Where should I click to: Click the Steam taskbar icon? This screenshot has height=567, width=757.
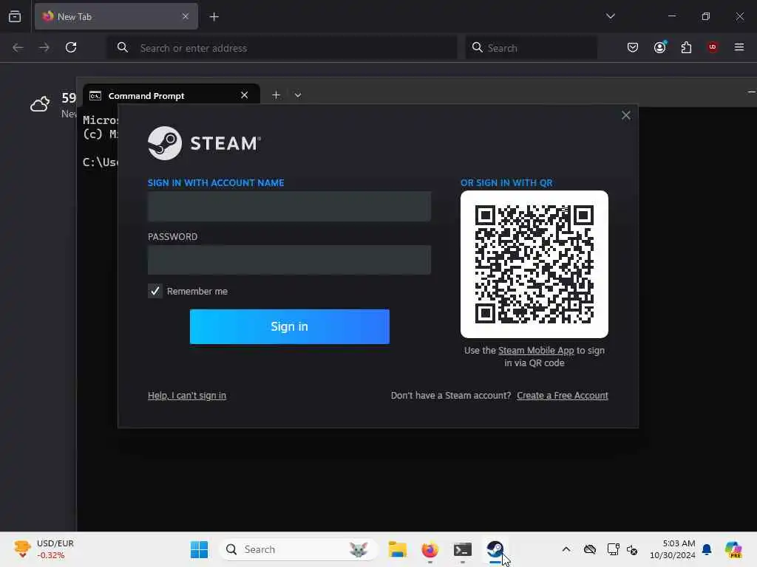[495, 549]
